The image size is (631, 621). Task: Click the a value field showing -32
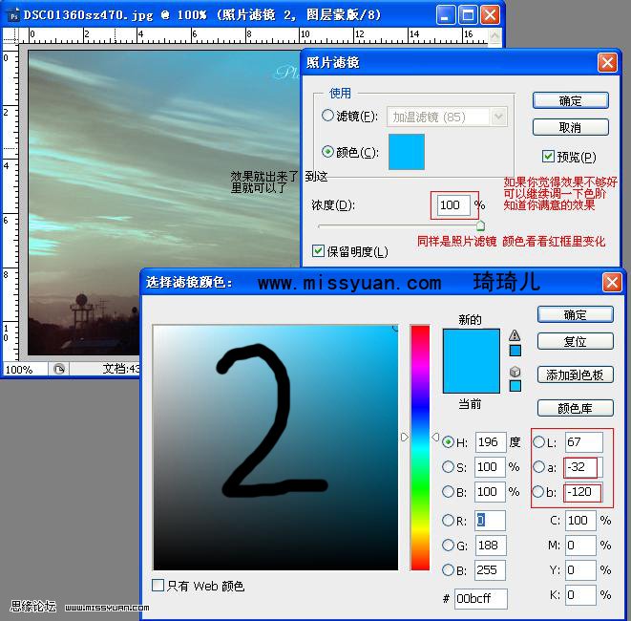pos(584,467)
